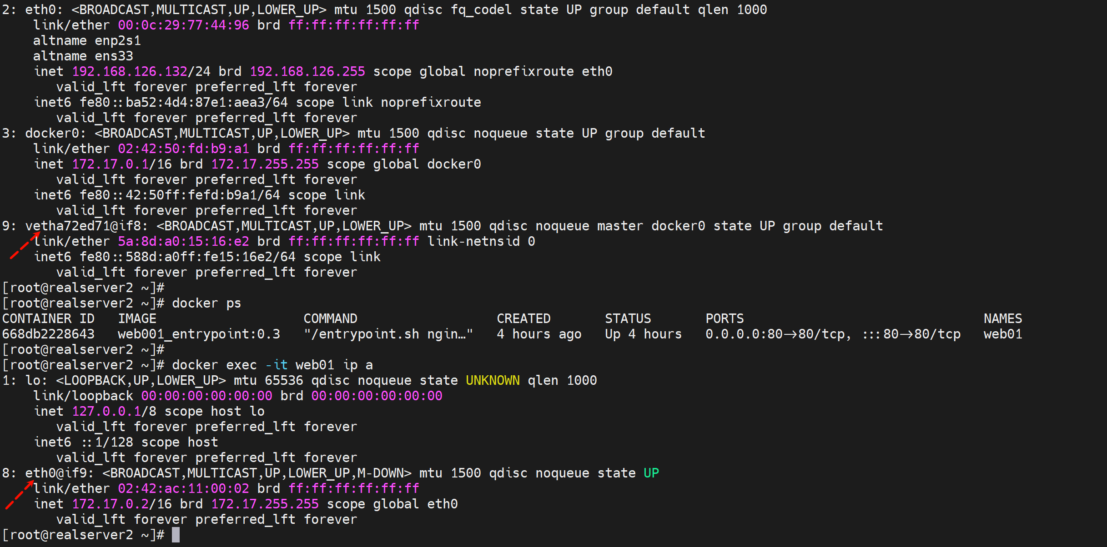Click docker0 MAC address 02:42:50:fd:b9:a1
Screen dimensions: 1107x547
pos(183,149)
